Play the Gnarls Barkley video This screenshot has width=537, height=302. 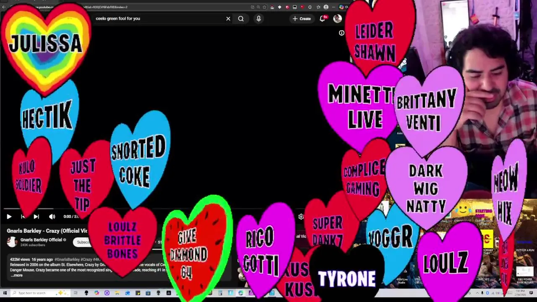pyautogui.click(x=9, y=216)
